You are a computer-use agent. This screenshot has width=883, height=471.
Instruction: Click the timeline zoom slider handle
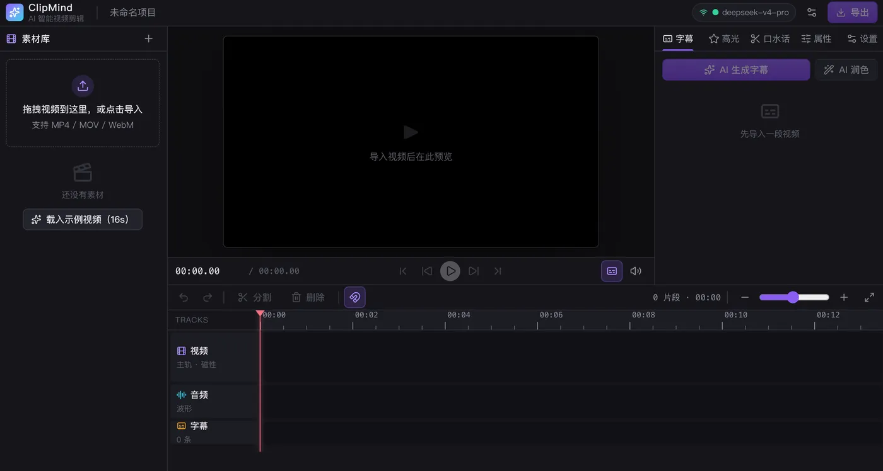coord(793,297)
